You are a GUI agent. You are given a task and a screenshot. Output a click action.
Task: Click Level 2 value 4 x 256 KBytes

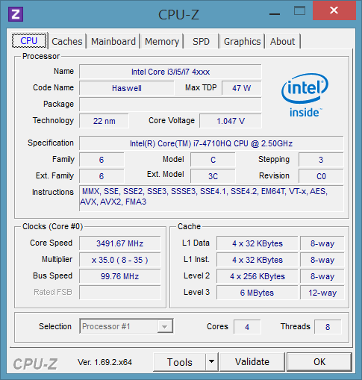pos(258,276)
